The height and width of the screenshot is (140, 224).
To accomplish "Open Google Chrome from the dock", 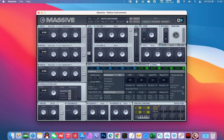I will point(118,136).
